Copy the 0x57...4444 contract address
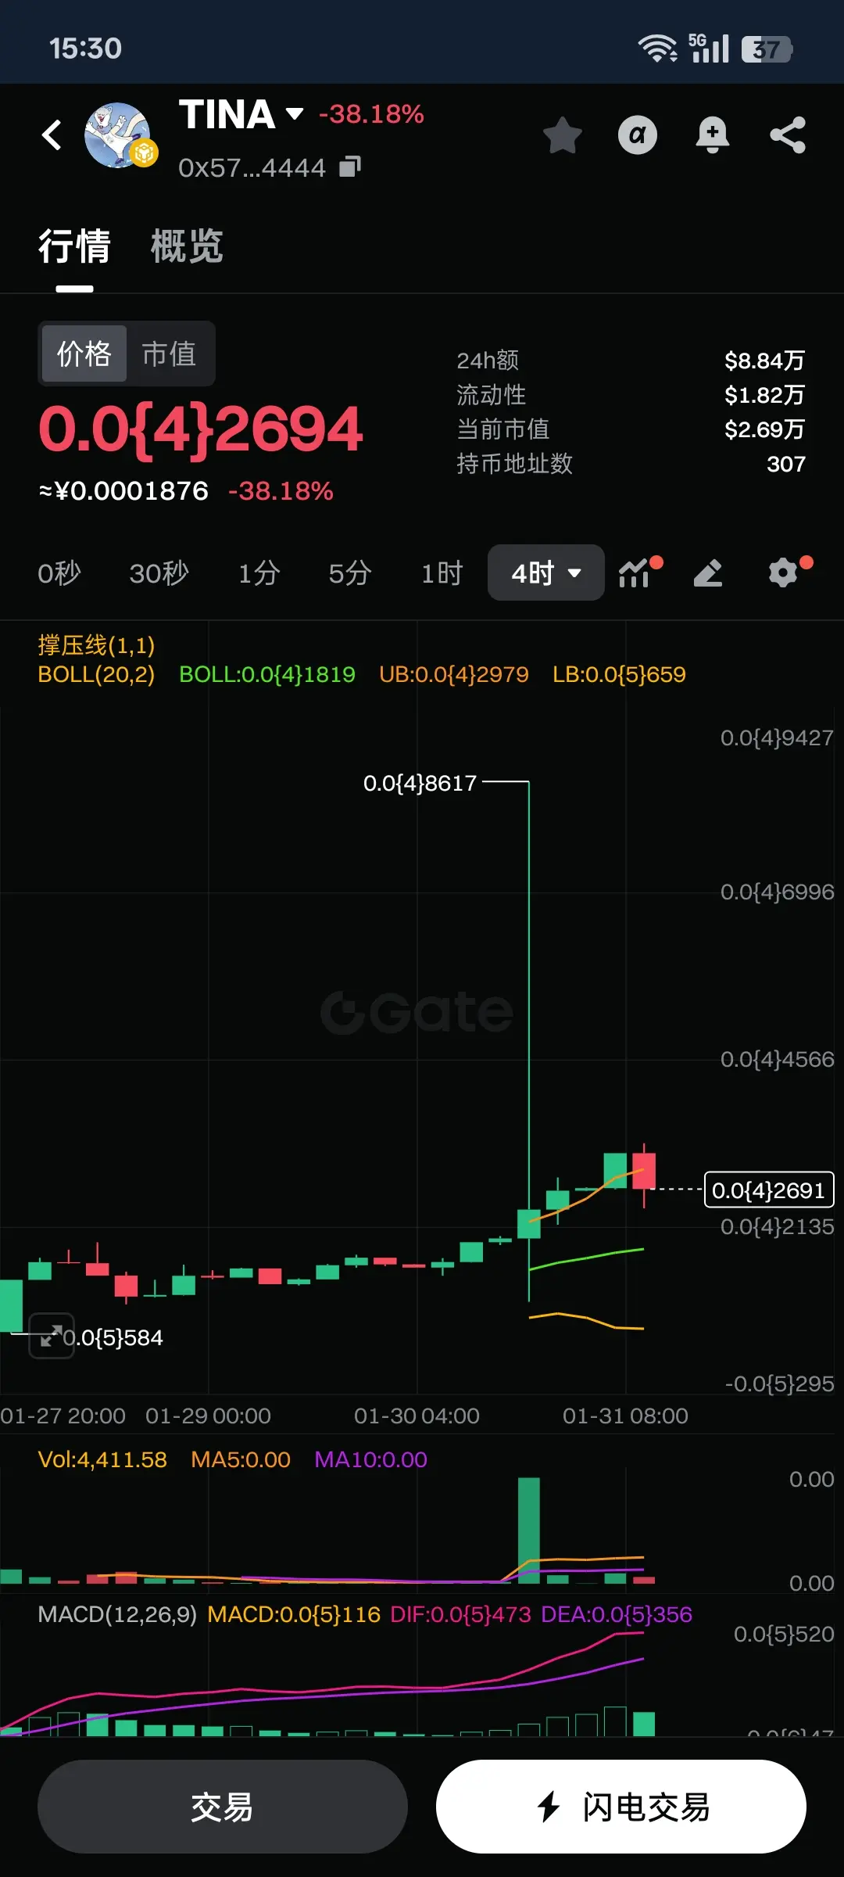844x1877 pixels. 350,167
